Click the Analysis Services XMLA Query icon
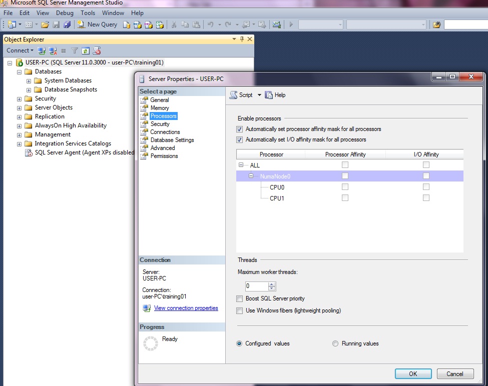 [x=160, y=24]
